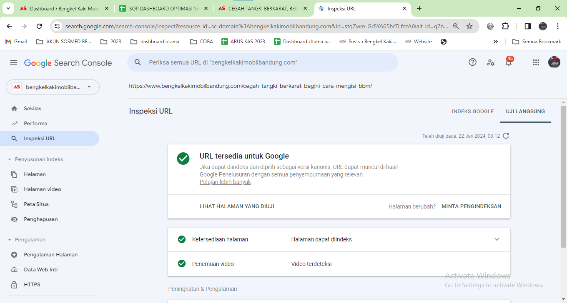
Task: Click MINTA PENGINDEKSAN button
Action: click(x=472, y=206)
